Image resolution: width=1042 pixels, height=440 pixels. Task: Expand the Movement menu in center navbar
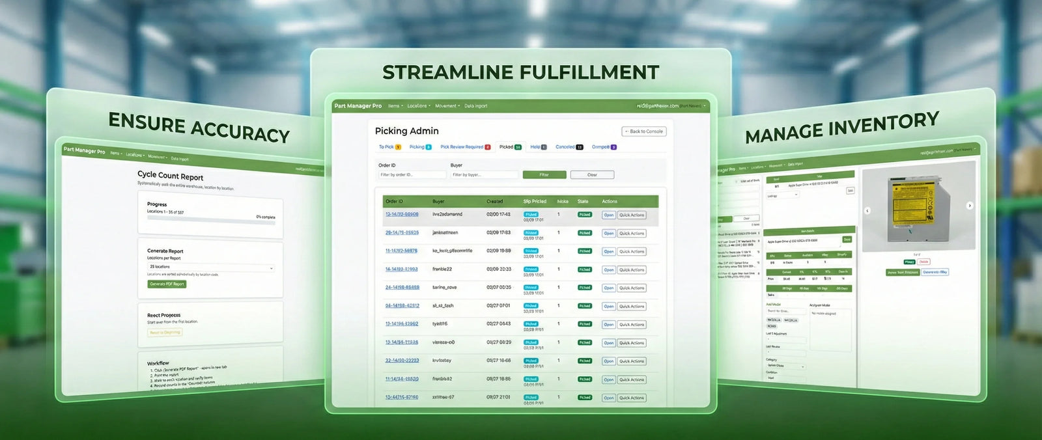coord(447,106)
